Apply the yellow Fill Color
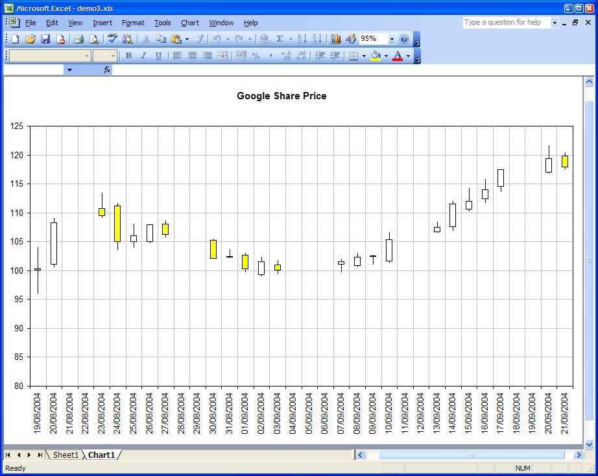598x476 pixels. (x=376, y=56)
